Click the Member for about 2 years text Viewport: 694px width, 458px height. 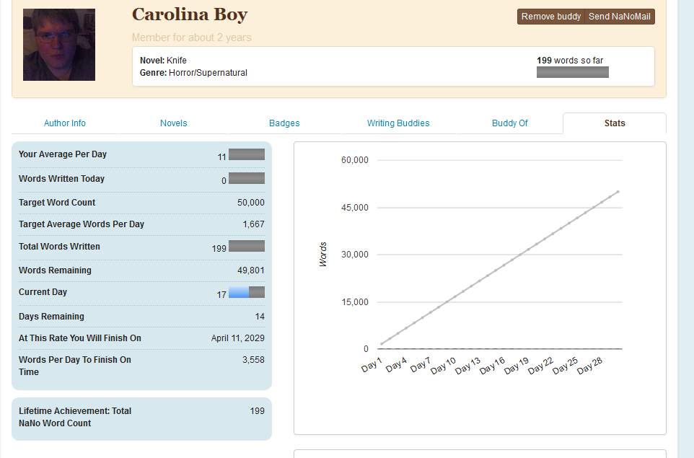pyautogui.click(x=192, y=38)
